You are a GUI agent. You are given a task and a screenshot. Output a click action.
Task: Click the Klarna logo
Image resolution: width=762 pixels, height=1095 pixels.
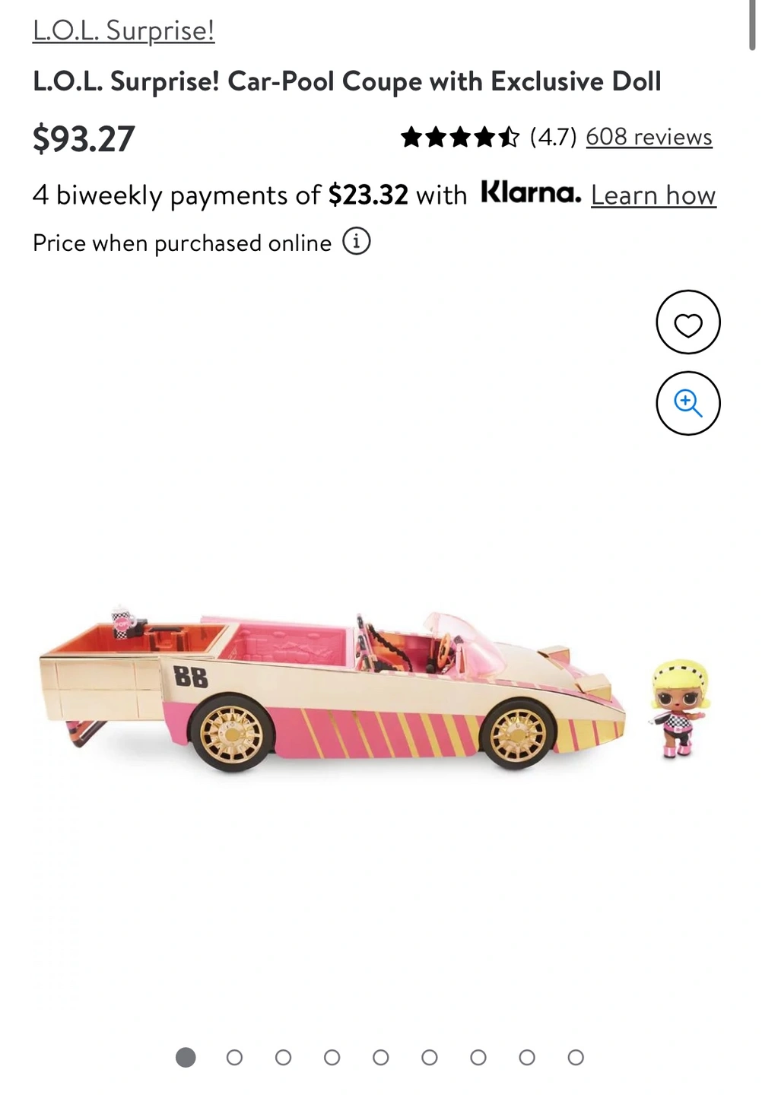531,192
